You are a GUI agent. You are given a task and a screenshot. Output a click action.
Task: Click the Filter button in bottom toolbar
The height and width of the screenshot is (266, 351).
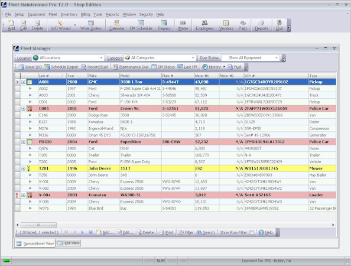186,232
